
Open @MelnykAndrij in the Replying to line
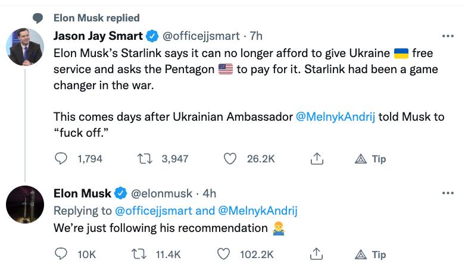(258, 211)
